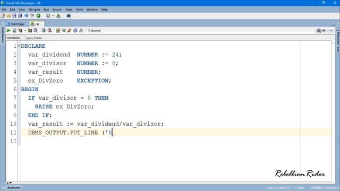Click the green Back navigation icon
Viewport: 340px width, 191px height.
click(x=38, y=15)
